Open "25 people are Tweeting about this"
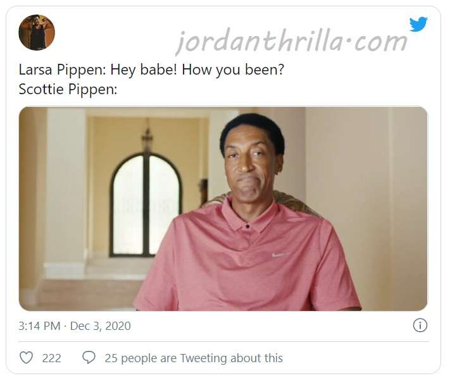This screenshot has width=450, height=383. (194, 358)
